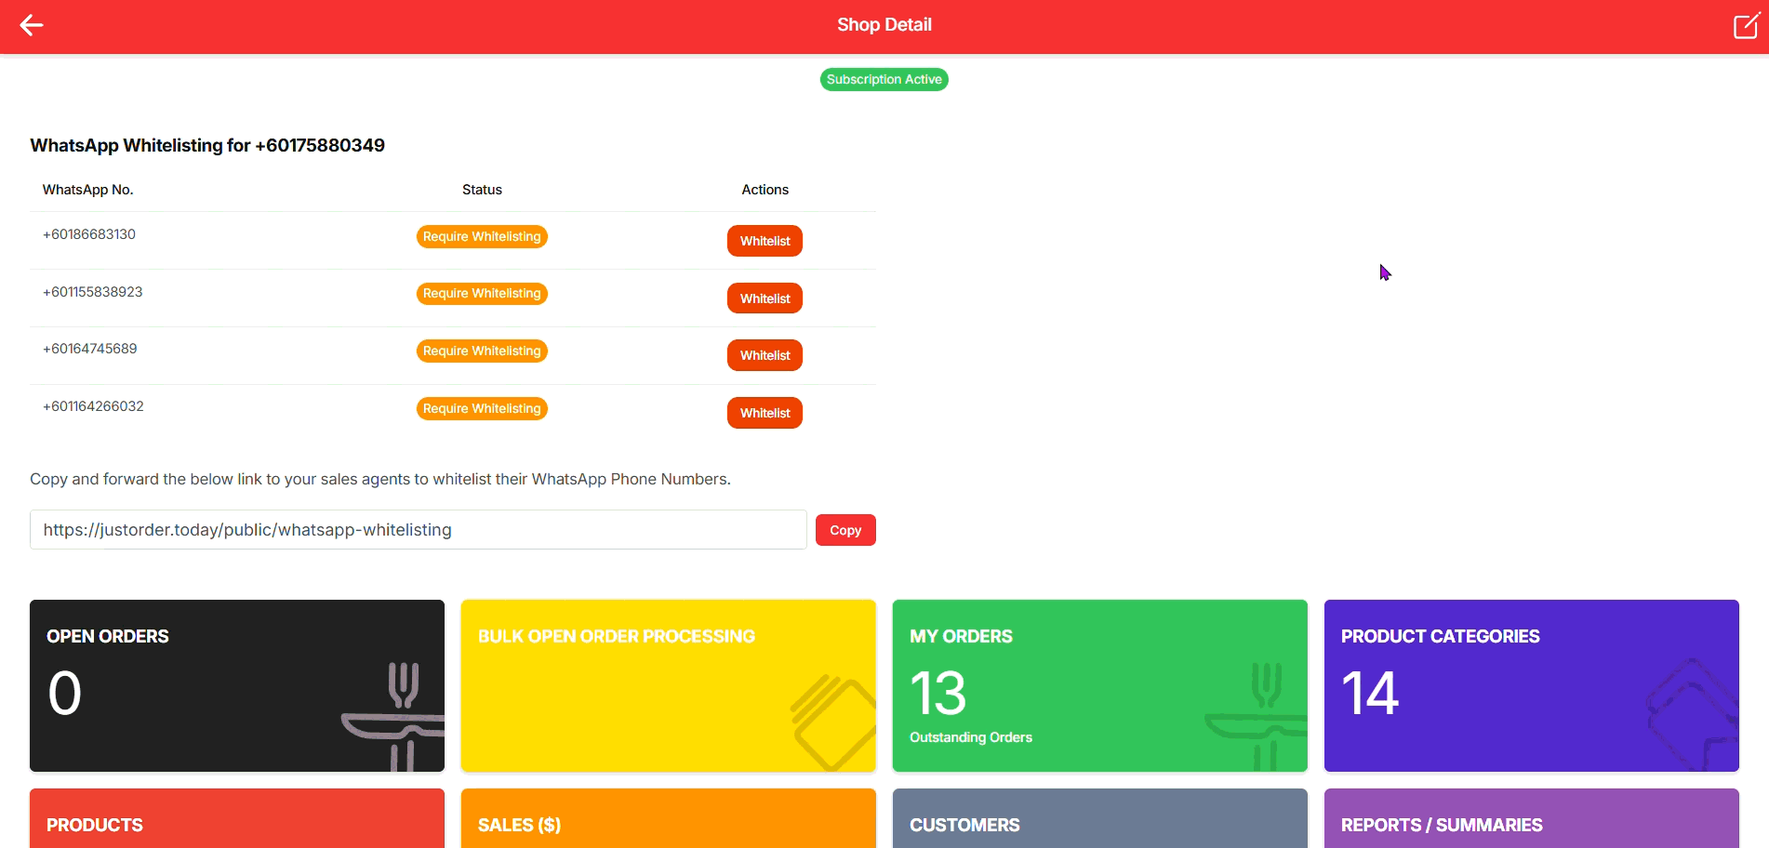Whitelist number +60186683130
The height and width of the screenshot is (848, 1769).
click(765, 241)
